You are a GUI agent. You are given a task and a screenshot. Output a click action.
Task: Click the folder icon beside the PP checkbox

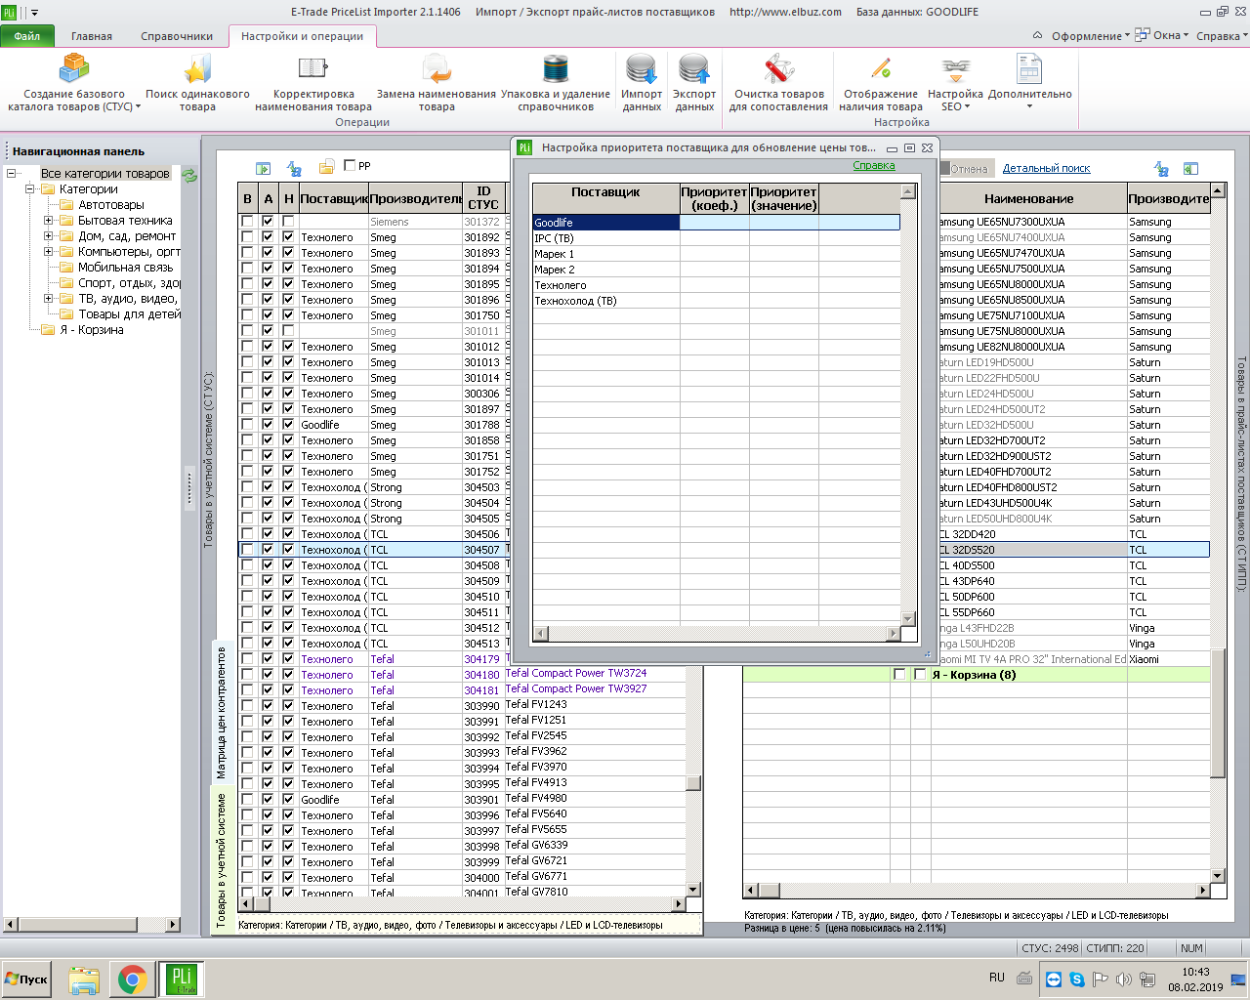coord(327,167)
